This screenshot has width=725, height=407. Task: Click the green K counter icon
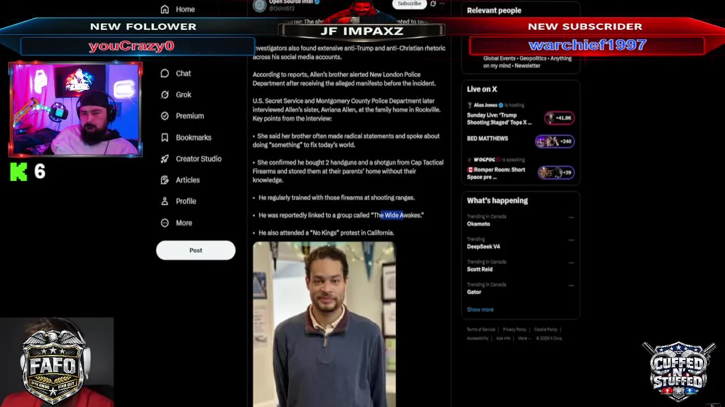pyautogui.click(x=19, y=172)
